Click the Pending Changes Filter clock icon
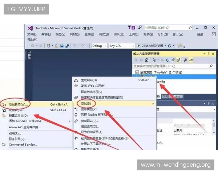This screenshot has height=174, width=218. coord(154,60)
